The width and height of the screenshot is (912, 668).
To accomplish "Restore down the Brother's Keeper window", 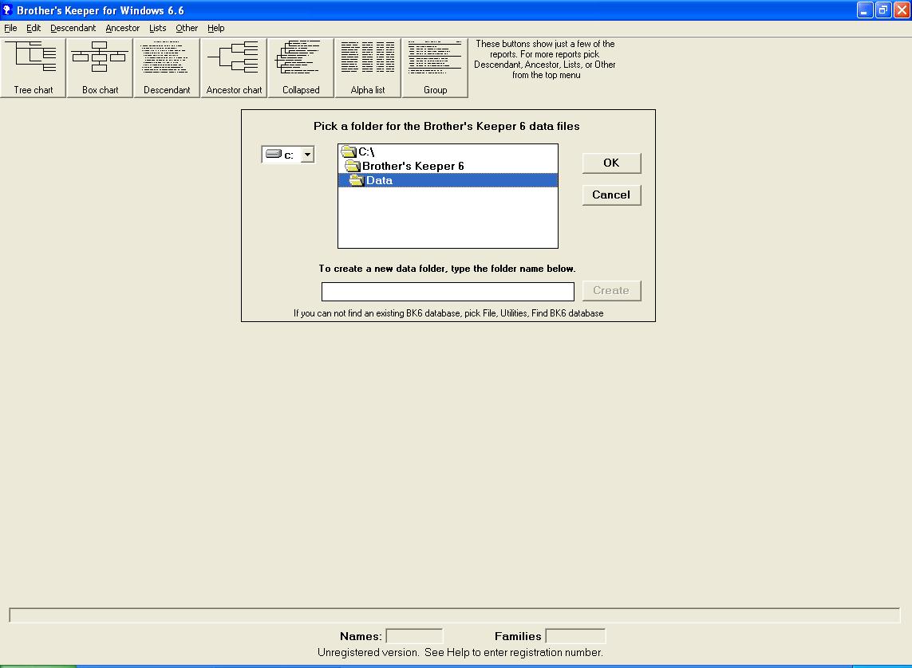I will coord(883,10).
